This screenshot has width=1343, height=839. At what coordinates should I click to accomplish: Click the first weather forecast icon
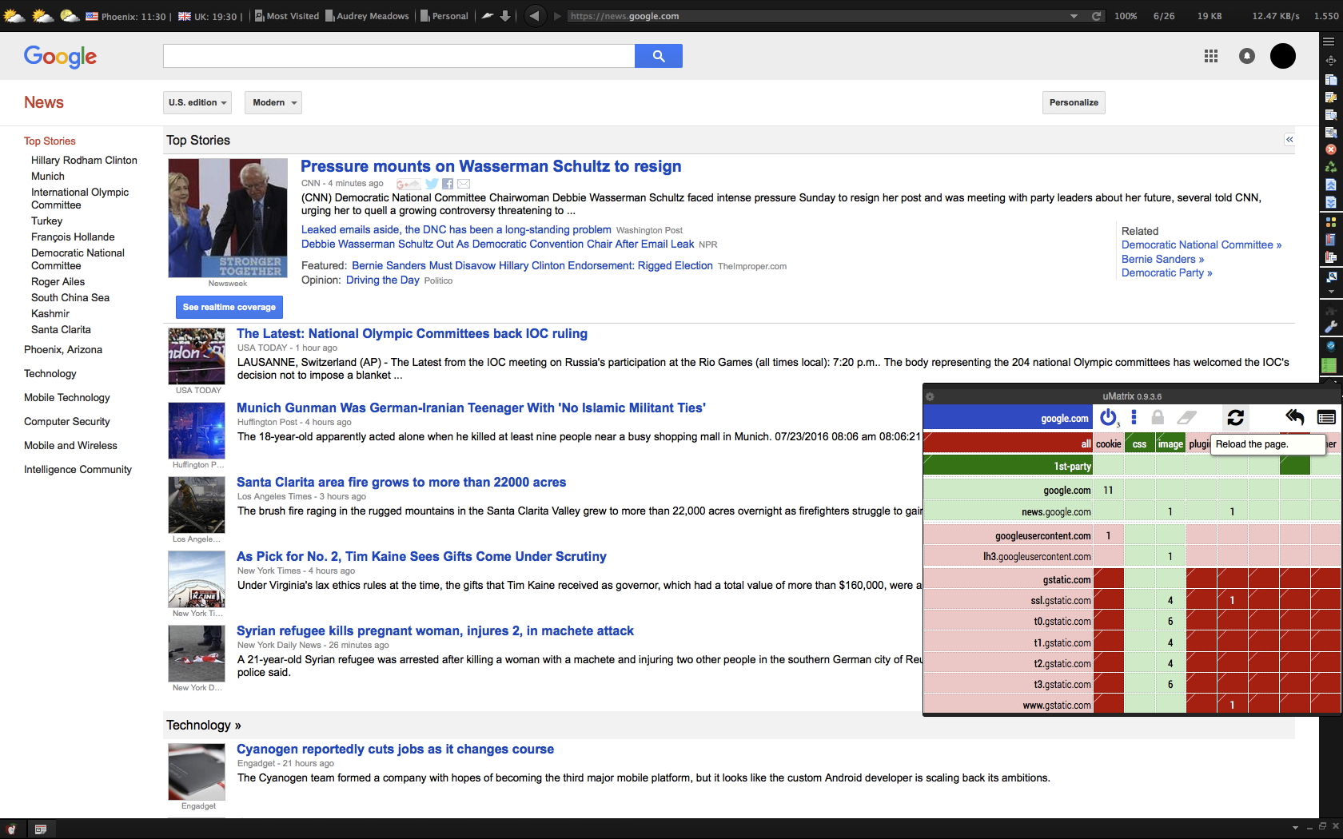(14, 15)
